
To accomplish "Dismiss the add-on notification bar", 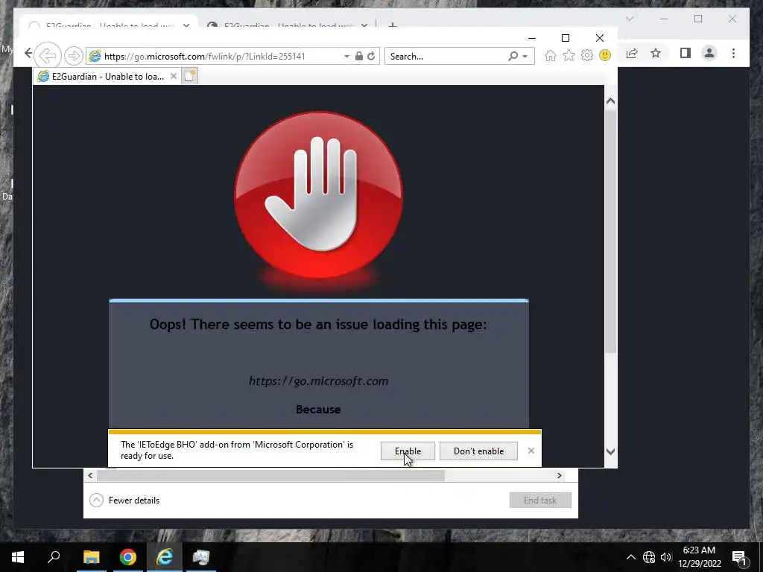I will tap(531, 451).
